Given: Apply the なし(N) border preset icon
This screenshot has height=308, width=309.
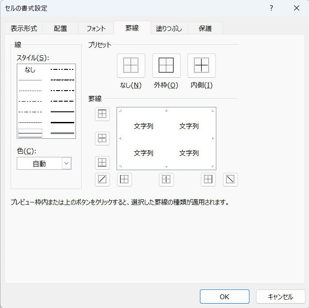Looking at the screenshot, I should [131, 65].
